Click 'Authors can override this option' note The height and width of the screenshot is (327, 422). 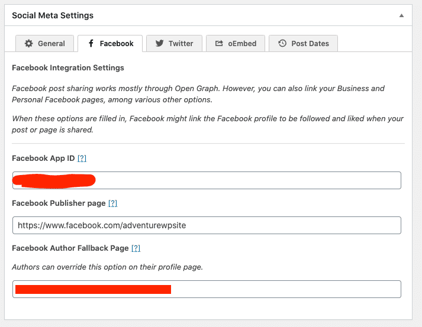(x=107, y=267)
